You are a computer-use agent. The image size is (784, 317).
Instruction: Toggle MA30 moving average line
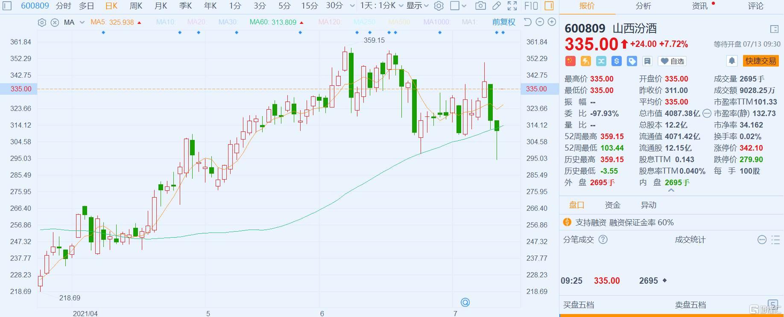(x=228, y=22)
